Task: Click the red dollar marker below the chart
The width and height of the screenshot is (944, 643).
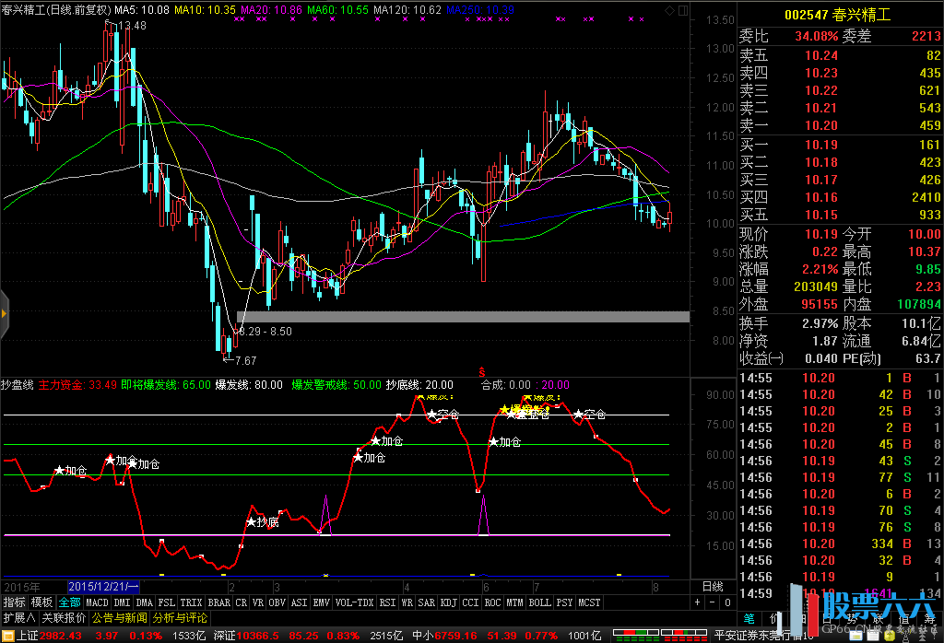Action: (481, 370)
